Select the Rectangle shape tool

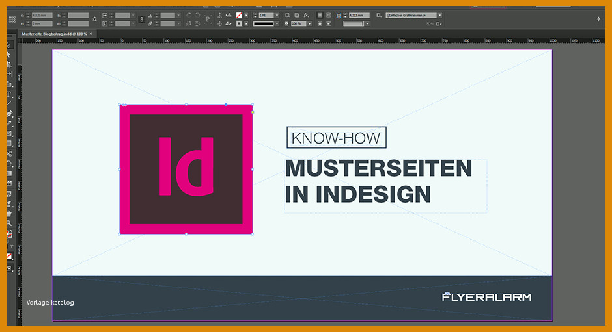(x=9, y=144)
